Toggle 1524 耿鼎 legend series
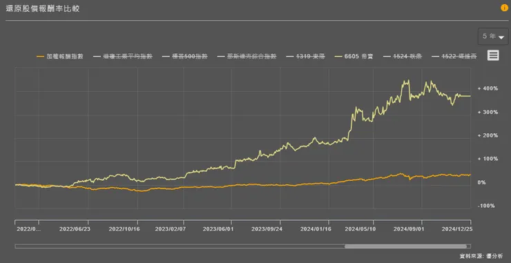 coord(403,57)
